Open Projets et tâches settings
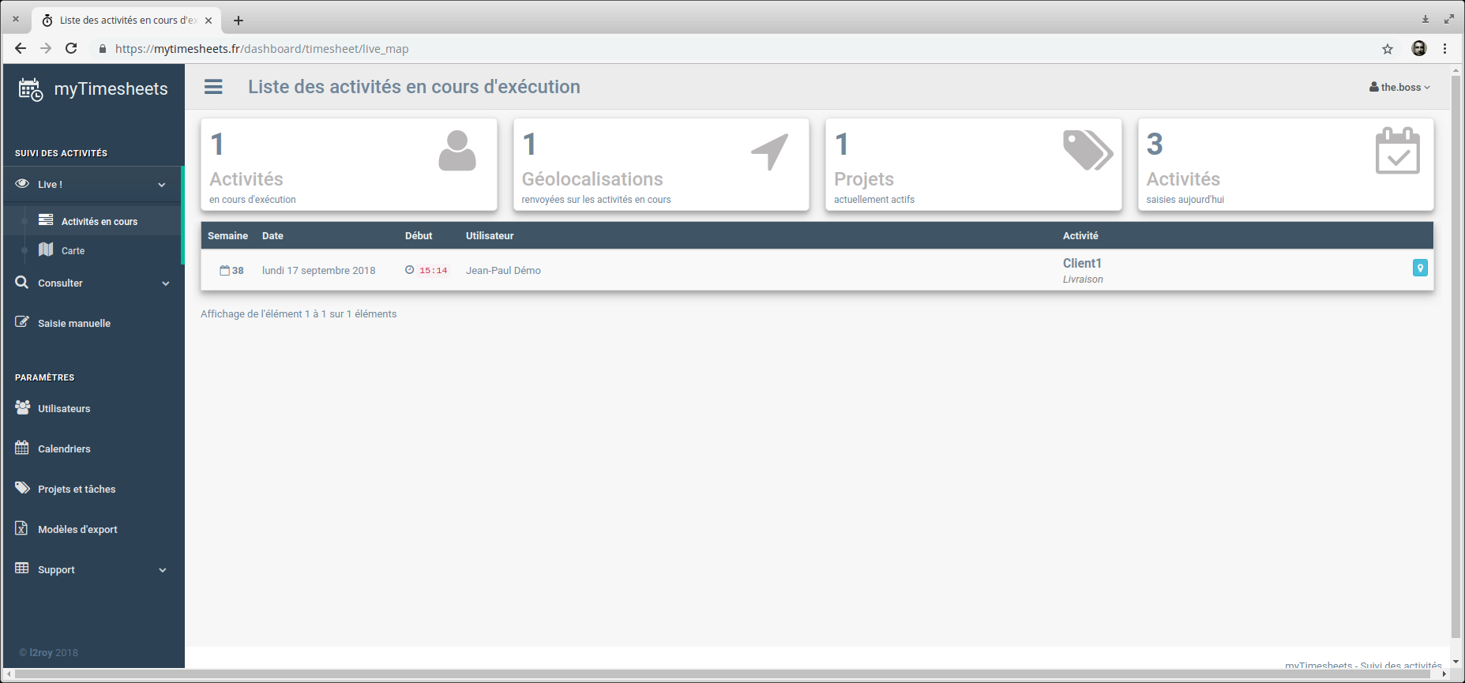This screenshot has width=1465, height=683. 77,490
